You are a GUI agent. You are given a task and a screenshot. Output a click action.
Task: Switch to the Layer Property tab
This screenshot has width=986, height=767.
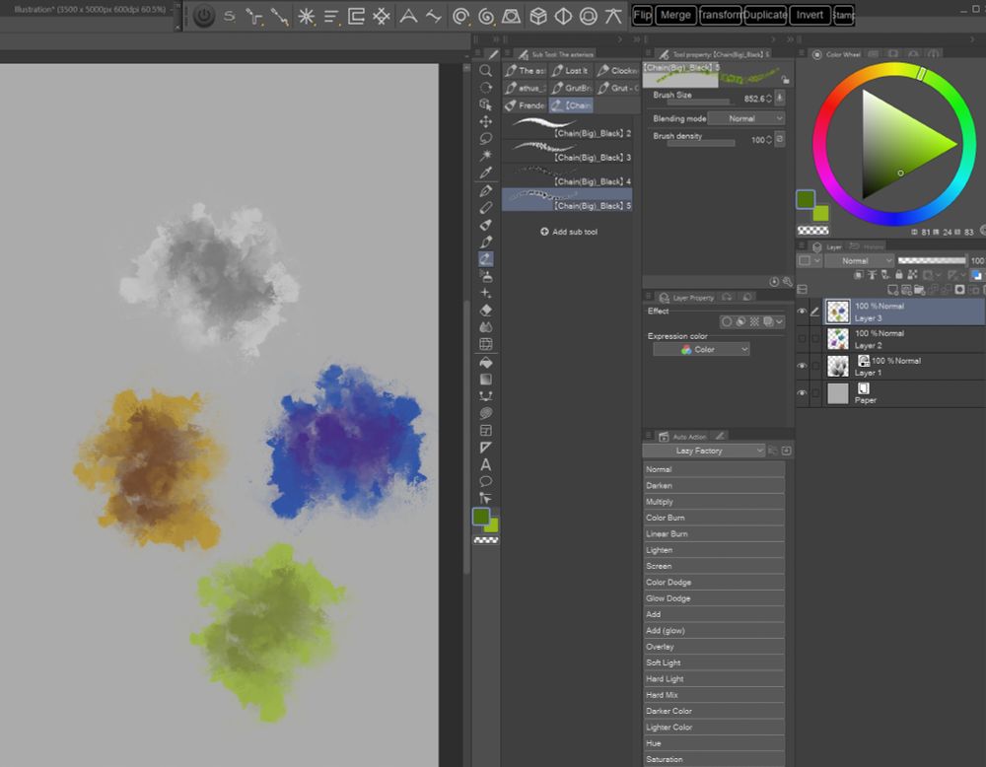click(686, 298)
